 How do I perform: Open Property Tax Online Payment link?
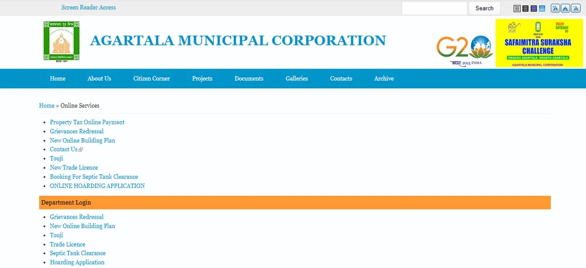(x=87, y=122)
